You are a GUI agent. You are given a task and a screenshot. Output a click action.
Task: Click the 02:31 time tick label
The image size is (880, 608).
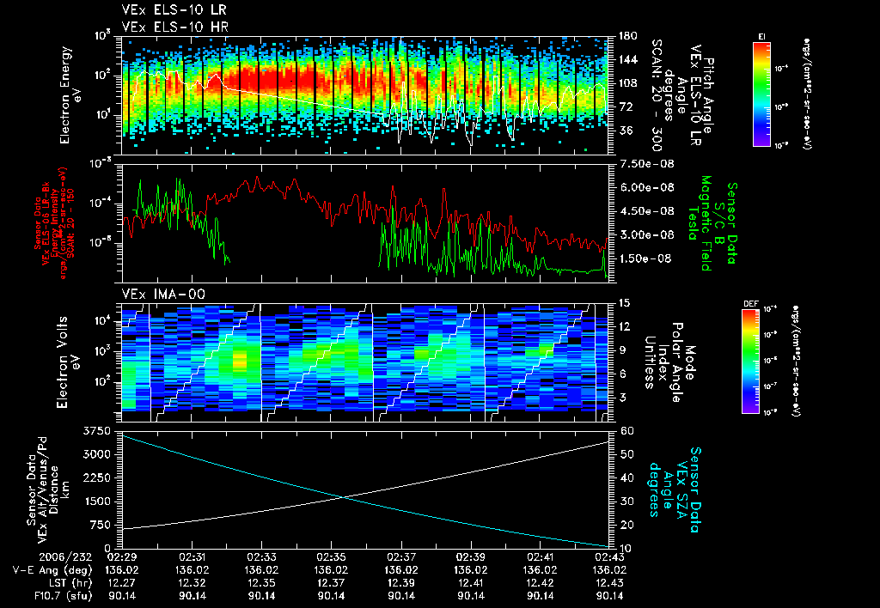[192, 557]
